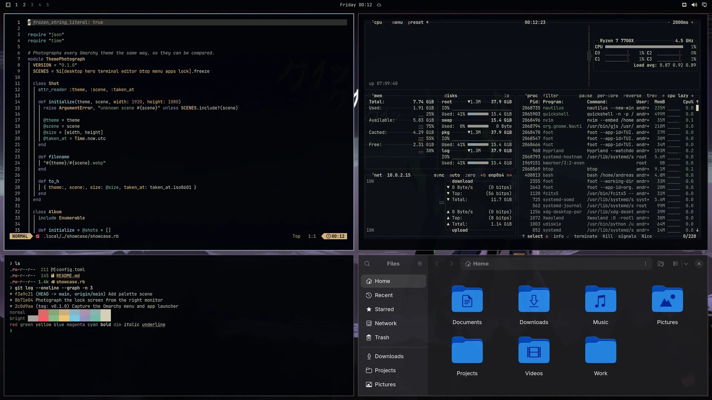
Task: Open search in the Files window
Action: click(x=367, y=264)
